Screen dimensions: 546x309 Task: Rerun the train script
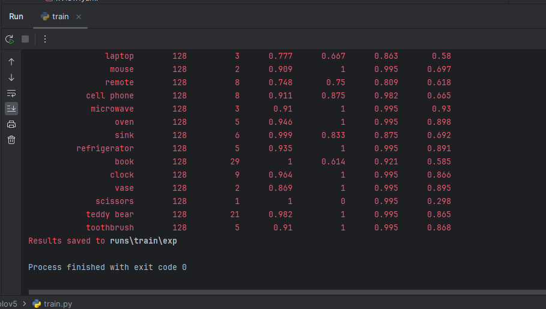click(10, 40)
